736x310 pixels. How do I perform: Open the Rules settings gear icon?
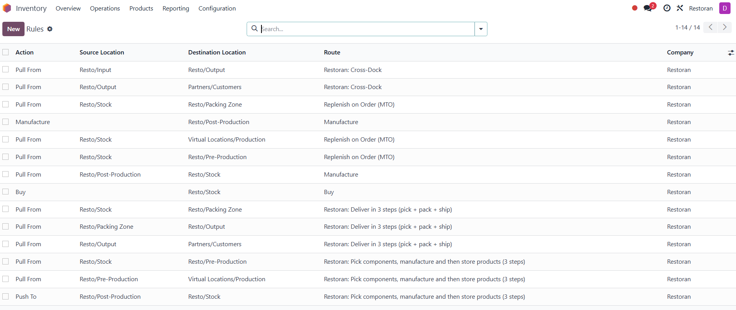click(50, 29)
